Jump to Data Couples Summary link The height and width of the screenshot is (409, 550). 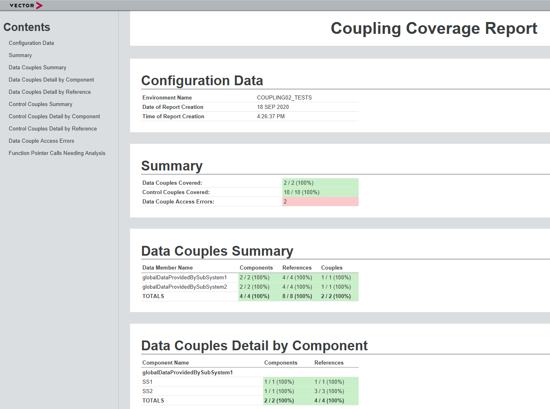[38, 67]
